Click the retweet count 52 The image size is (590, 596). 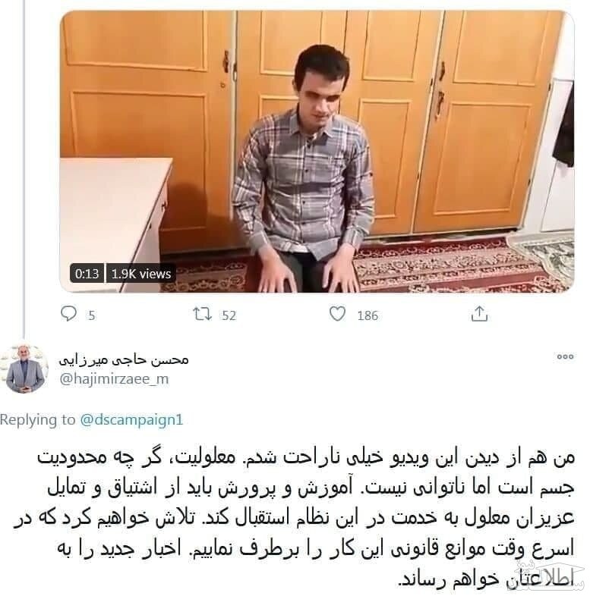click(229, 315)
